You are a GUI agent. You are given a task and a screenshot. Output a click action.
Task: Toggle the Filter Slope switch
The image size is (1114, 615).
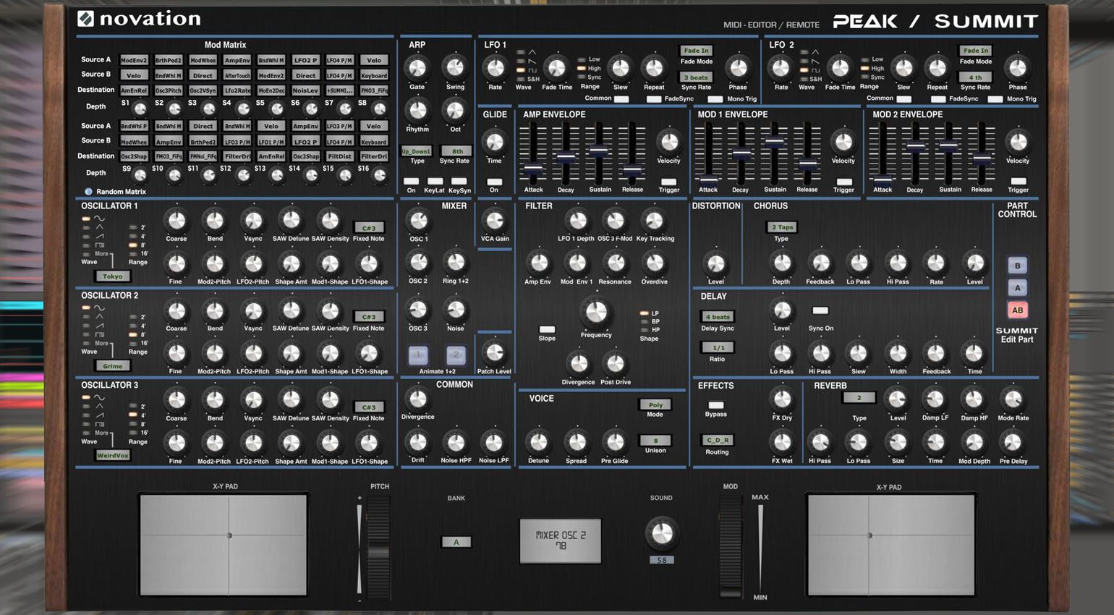547,329
